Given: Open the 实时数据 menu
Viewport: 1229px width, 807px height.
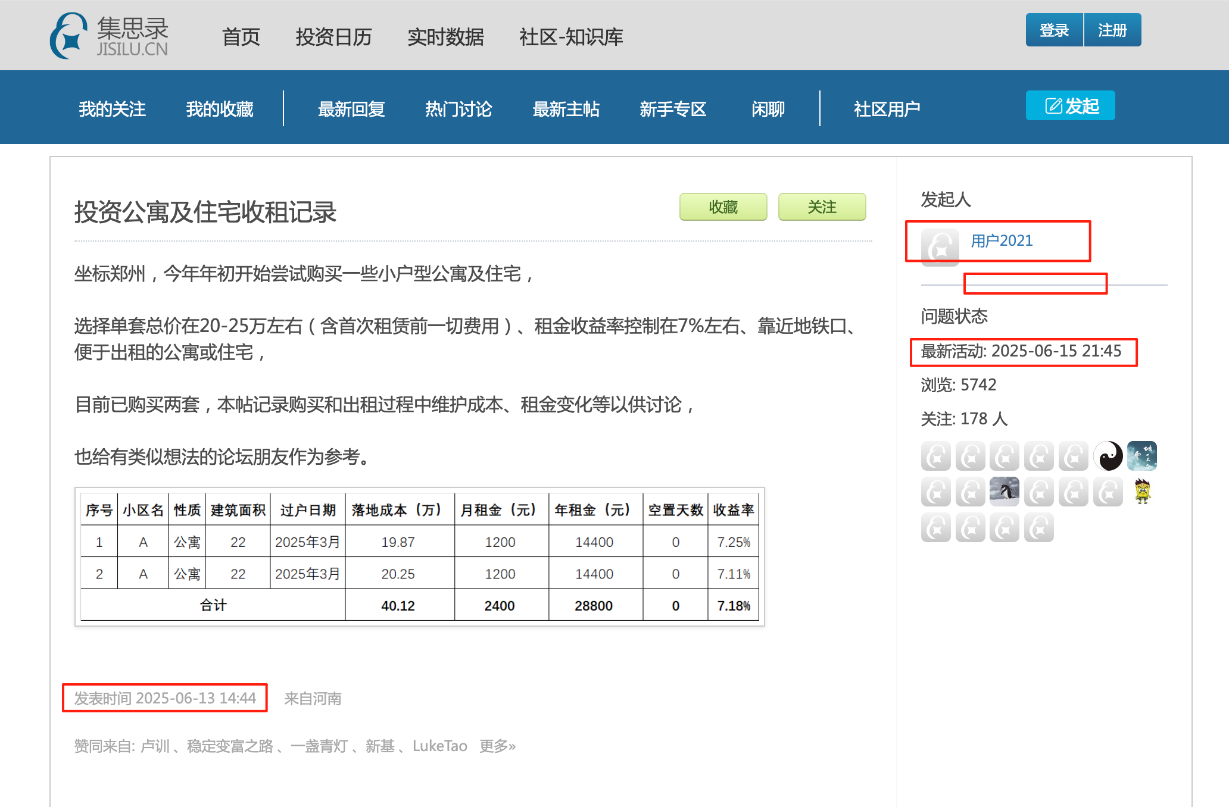Looking at the screenshot, I should click(x=445, y=37).
